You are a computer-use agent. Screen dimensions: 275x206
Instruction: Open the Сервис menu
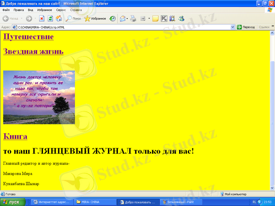(61, 10)
